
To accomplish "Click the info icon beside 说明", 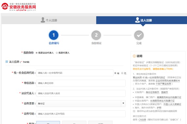I will (134, 56).
